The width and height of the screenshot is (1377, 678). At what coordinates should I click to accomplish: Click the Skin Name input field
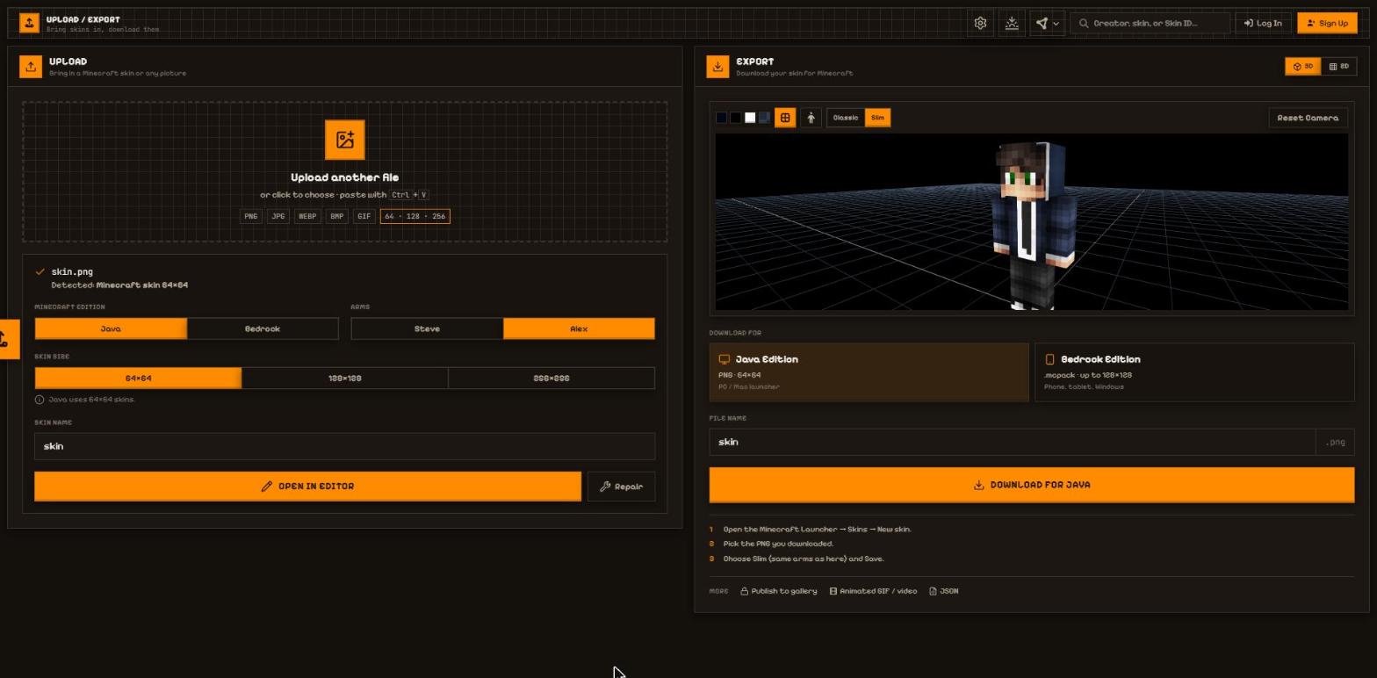coord(344,446)
